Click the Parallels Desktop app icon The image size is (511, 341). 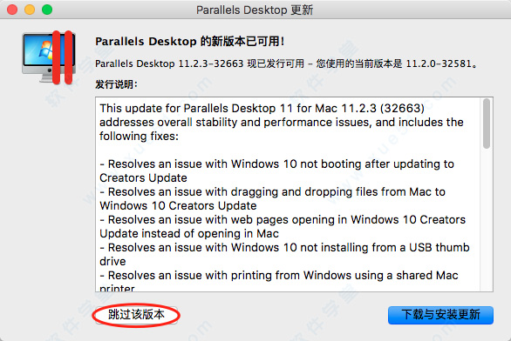[49, 57]
